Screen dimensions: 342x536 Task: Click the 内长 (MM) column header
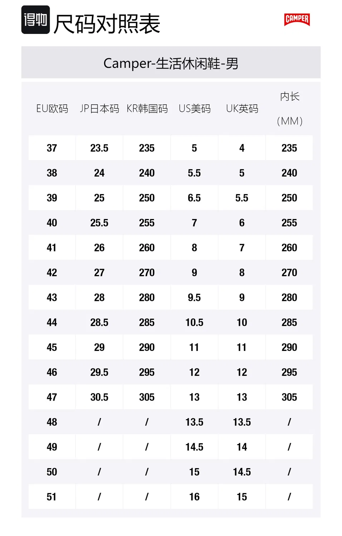pos(290,109)
